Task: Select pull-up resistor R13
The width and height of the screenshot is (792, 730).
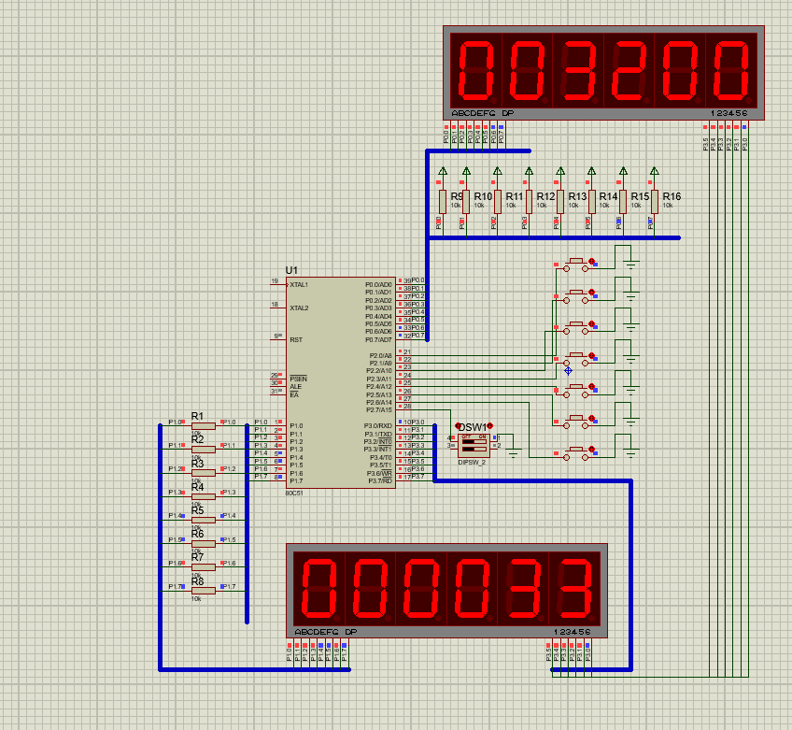Action: coord(560,202)
